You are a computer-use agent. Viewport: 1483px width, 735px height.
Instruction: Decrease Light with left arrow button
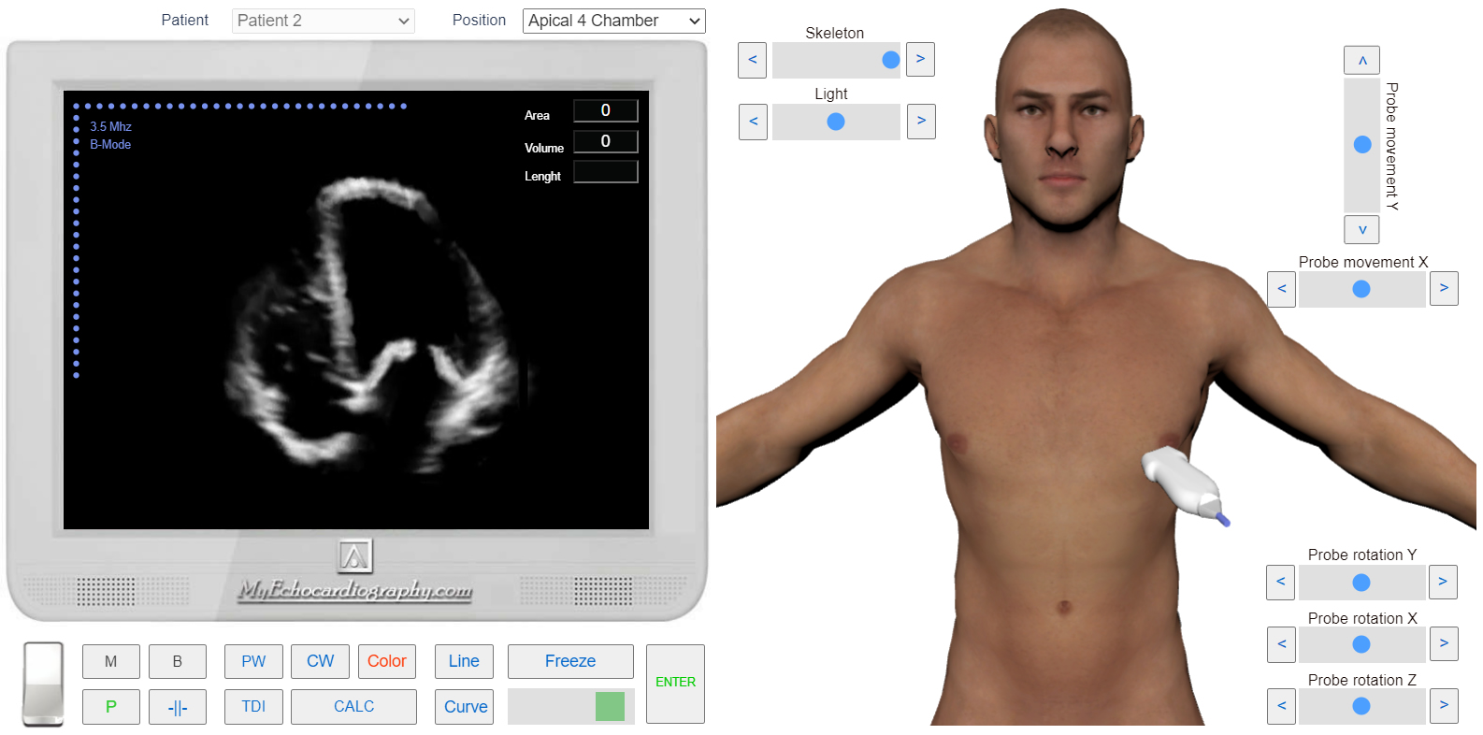click(753, 122)
